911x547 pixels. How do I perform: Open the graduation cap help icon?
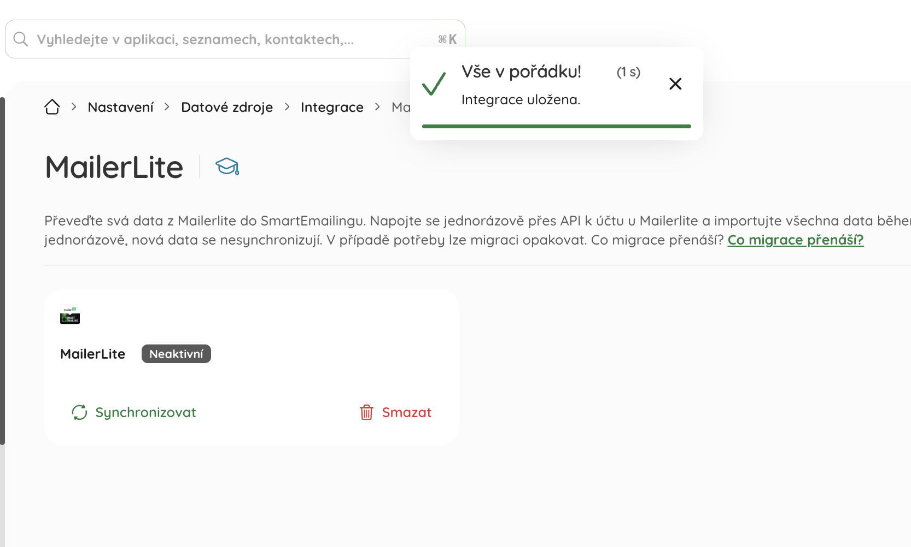227,167
